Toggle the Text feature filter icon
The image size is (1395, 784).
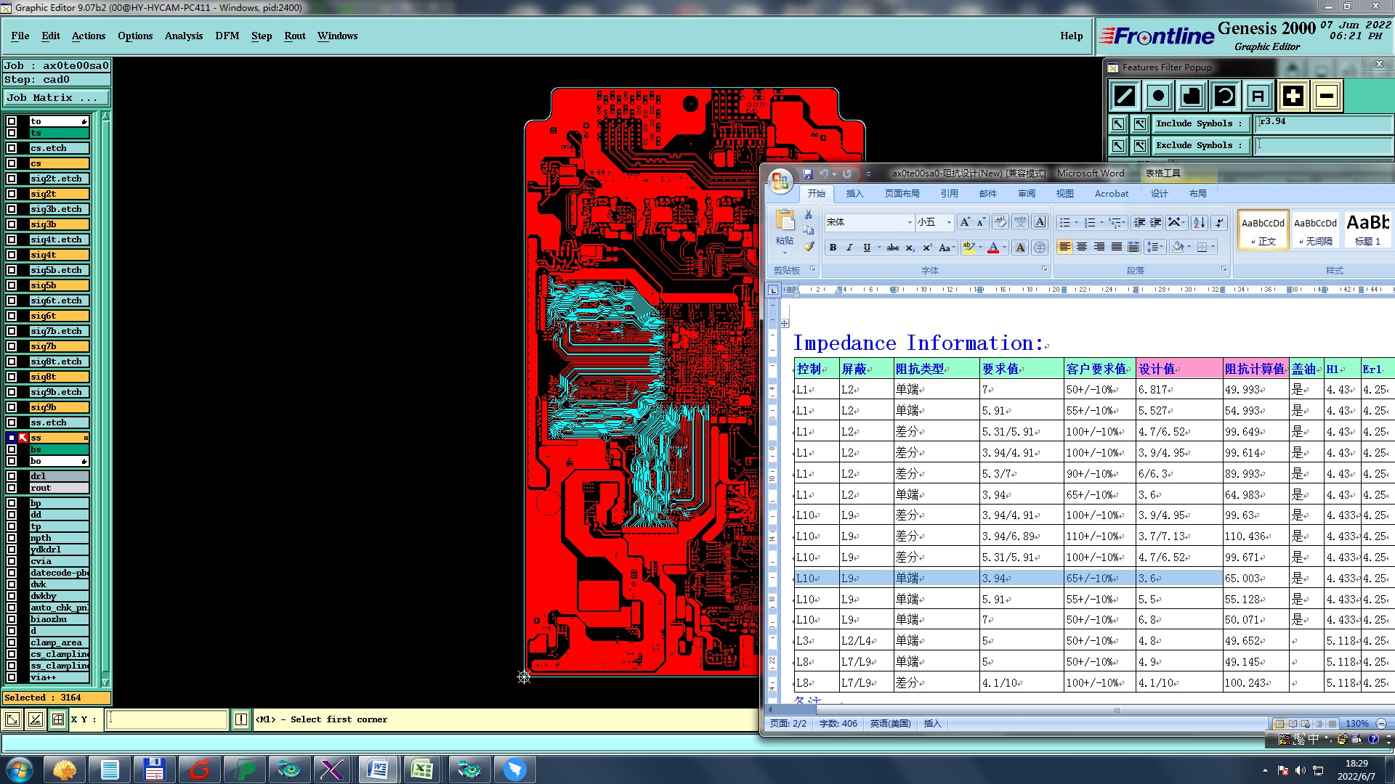(1258, 96)
